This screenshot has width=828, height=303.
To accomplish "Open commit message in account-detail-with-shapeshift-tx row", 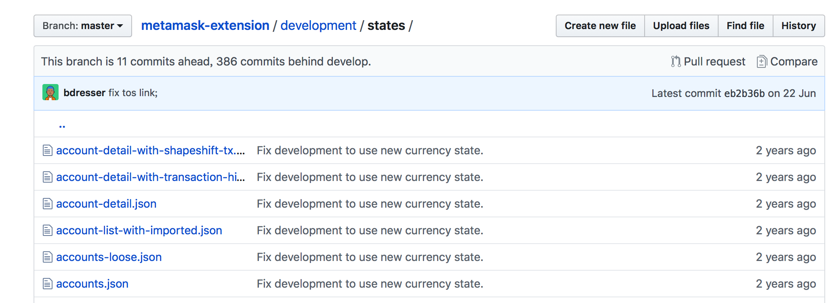I will coord(370,150).
